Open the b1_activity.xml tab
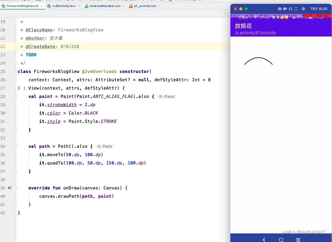 tap(145, 6)
